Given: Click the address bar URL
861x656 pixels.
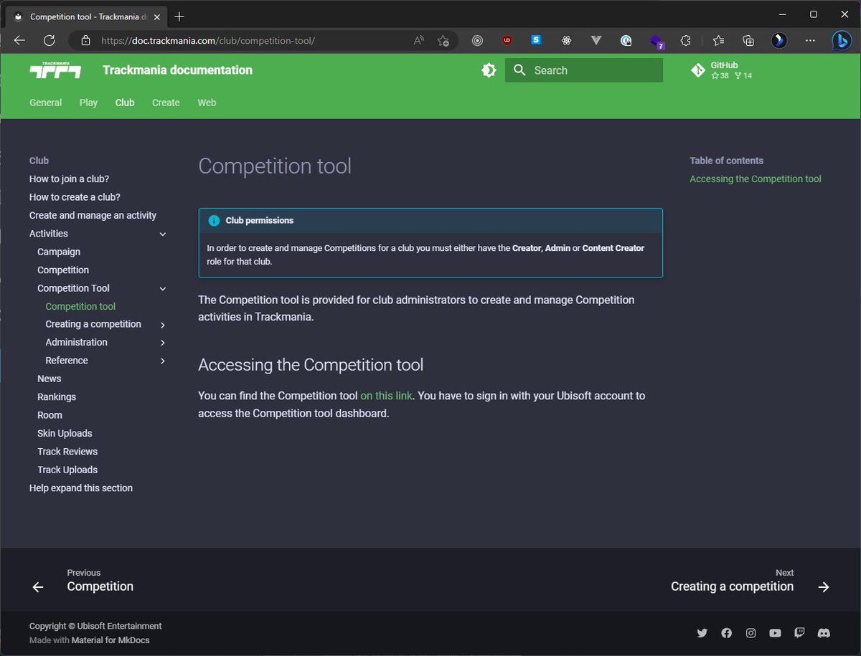Looking at the screenshot, I should (208, 41).
